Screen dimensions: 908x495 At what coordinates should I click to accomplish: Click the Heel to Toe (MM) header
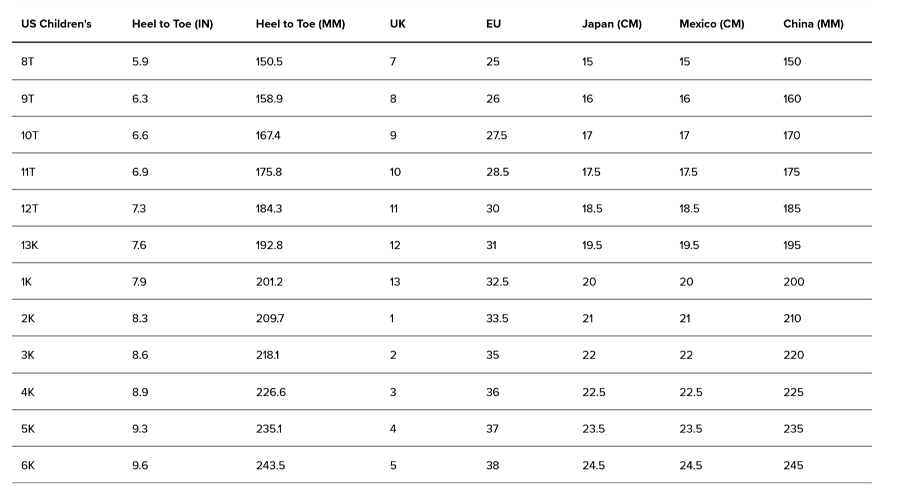click(x=300, y=24)
